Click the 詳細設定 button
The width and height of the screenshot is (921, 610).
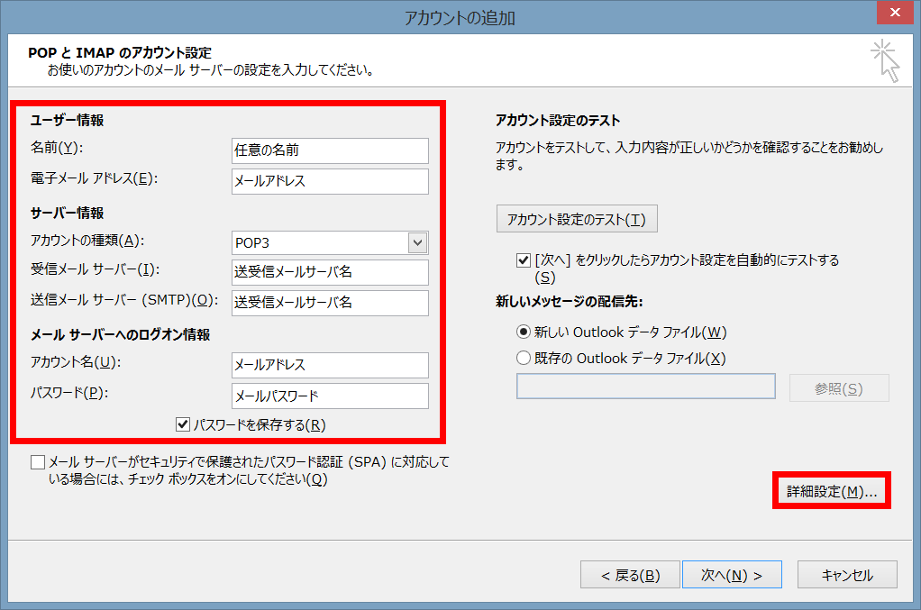[x=830, y=491]
